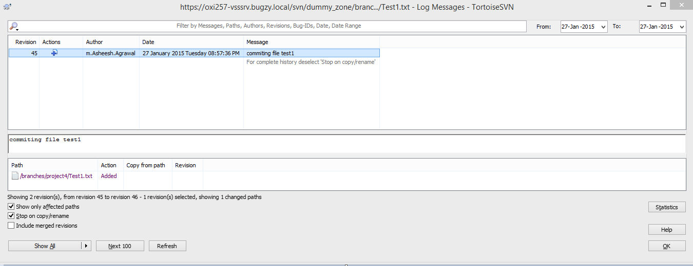This screenshot has width=693, height=266.
Task: Enable Include merged revisions
Action: tap(11, 225)
